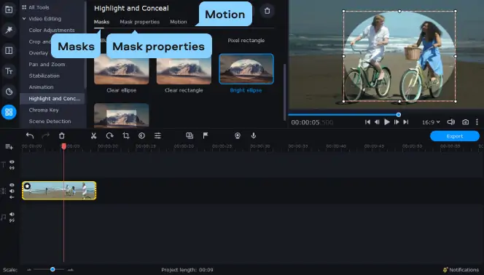Open the stickers clock-shaped tab

9,92
